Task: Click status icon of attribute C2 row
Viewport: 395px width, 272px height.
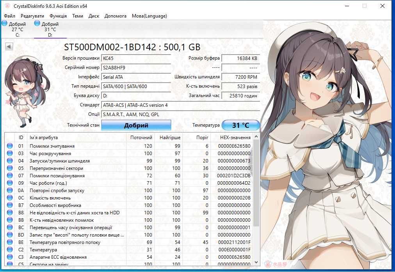Action: tap(10, 249)
